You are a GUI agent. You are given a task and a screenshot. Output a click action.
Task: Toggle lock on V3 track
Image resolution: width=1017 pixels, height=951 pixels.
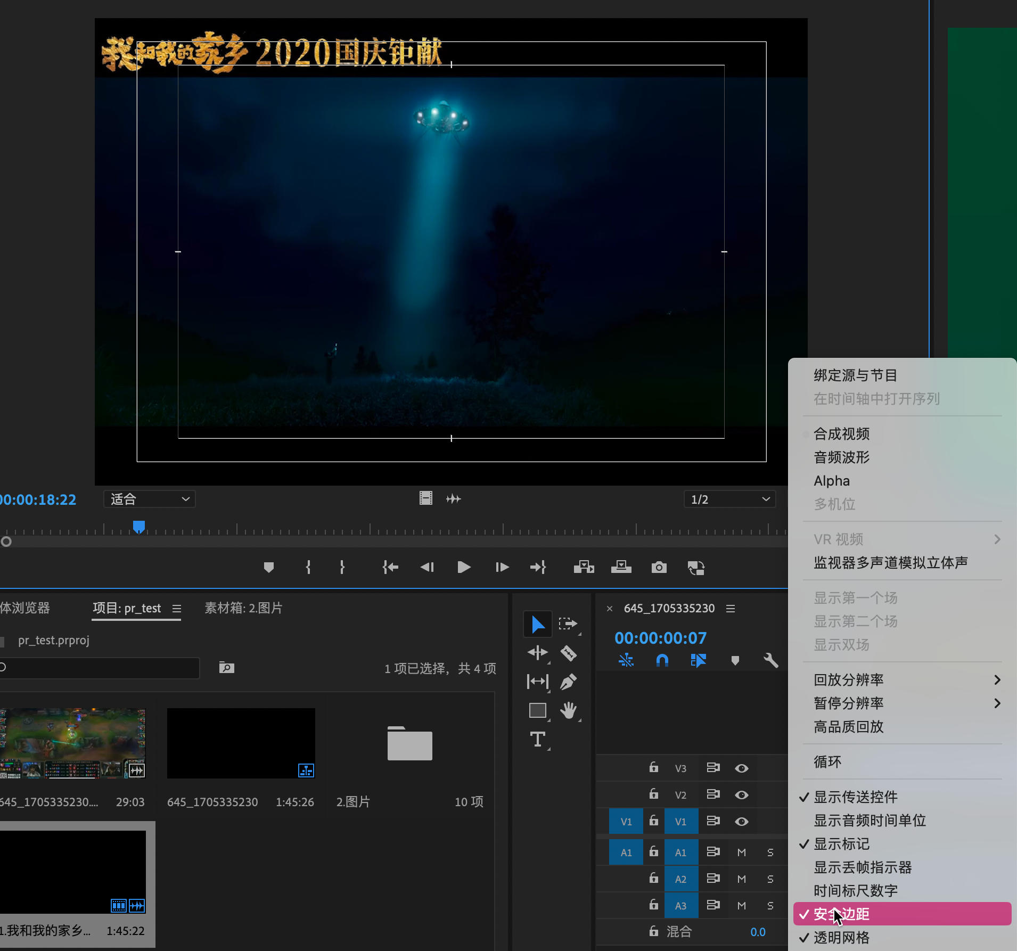pyautogui.click(x=654, y=767)
